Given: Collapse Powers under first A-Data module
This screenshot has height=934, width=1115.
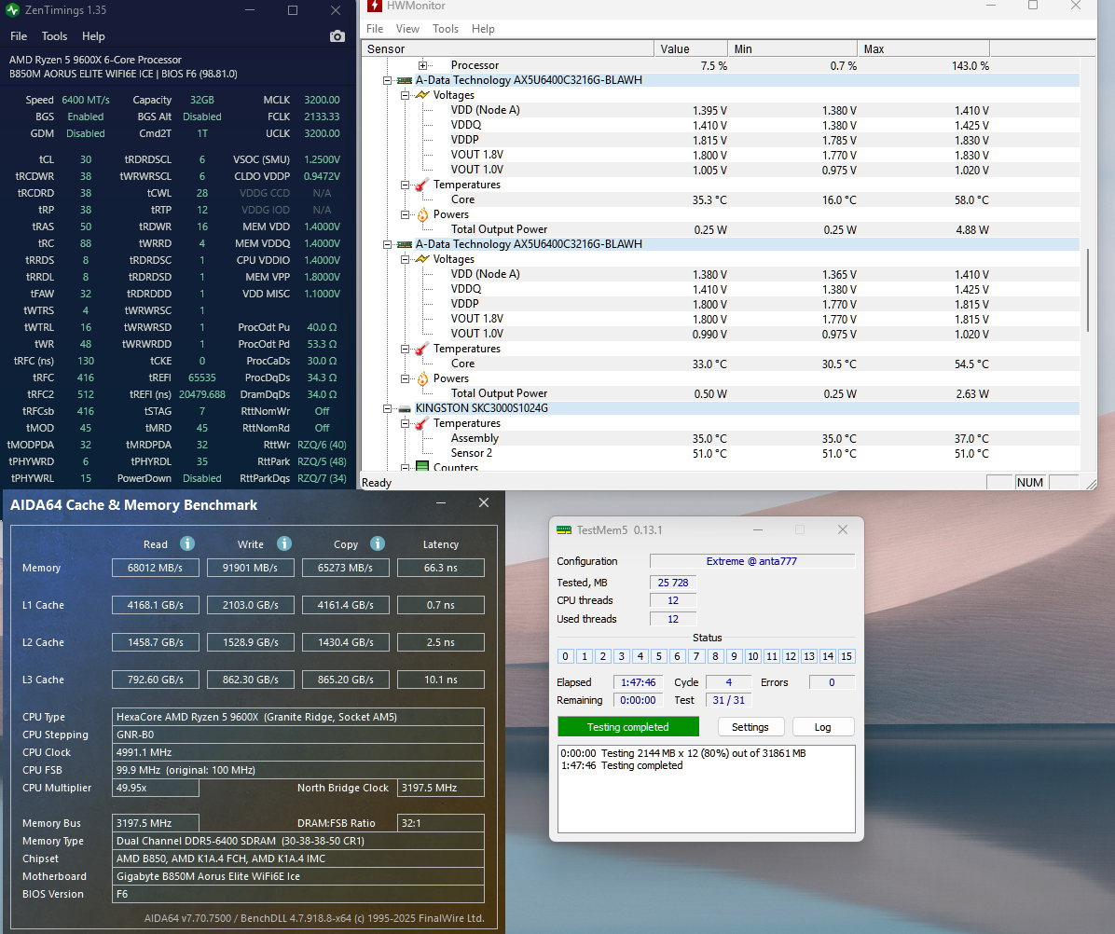Looking at the screenshot, I should (x=405, y=214).
